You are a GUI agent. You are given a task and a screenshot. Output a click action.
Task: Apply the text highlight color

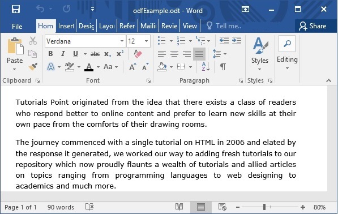(x=70, y=67)
